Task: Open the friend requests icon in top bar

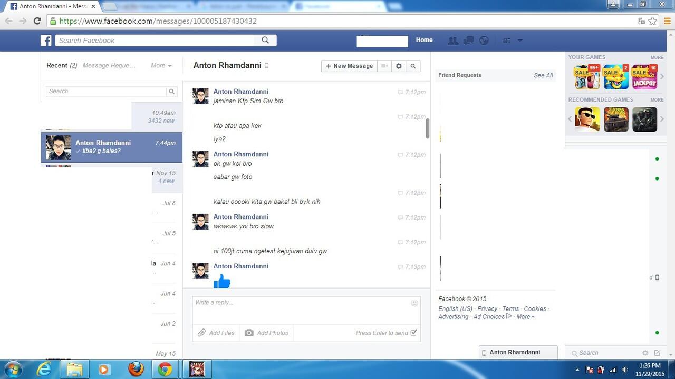Action: (452, 41)
